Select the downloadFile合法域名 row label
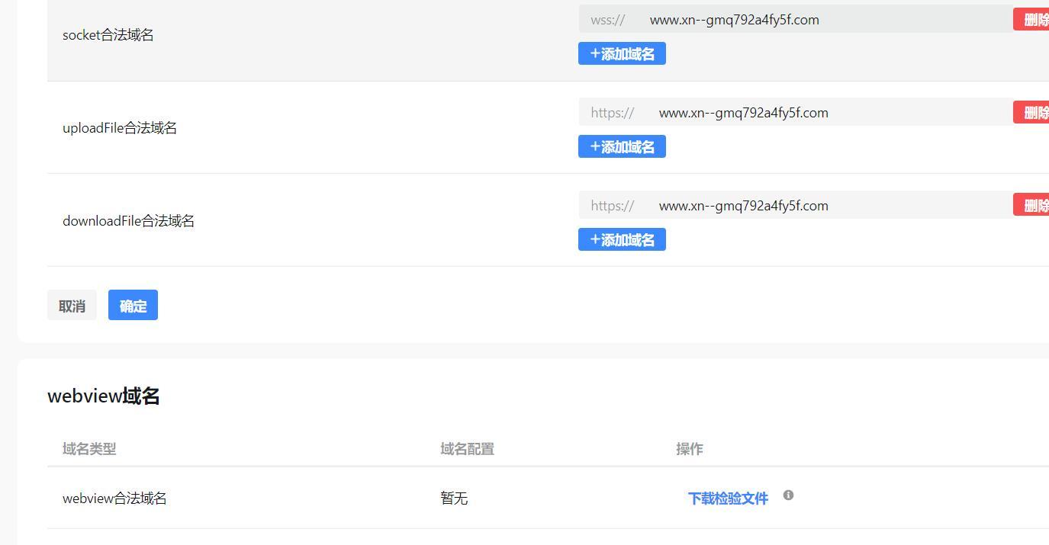Viewport: 1049px width, 545px height. [128, 221]
